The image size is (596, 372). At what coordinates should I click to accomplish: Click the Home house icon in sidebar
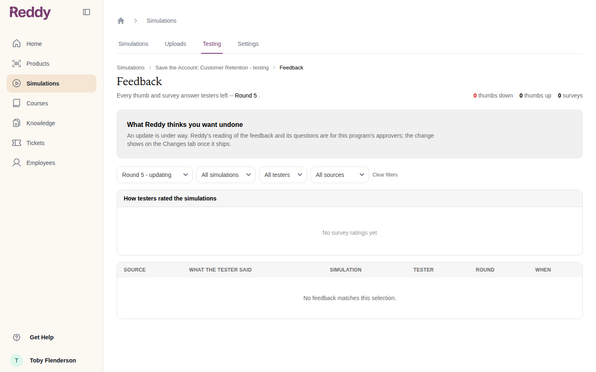coord(17,43)
